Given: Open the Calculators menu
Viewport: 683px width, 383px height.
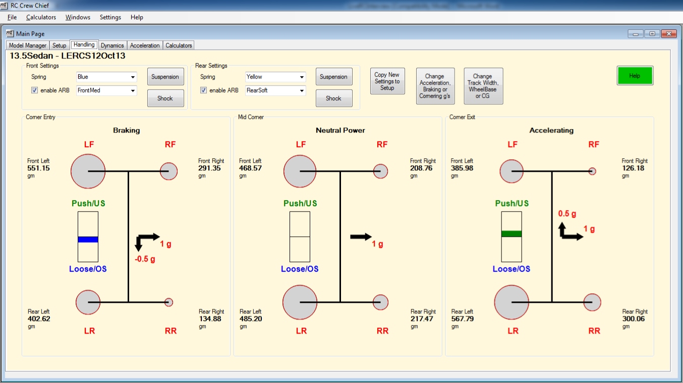Looking at the screenshot, I should click(41, 17).
